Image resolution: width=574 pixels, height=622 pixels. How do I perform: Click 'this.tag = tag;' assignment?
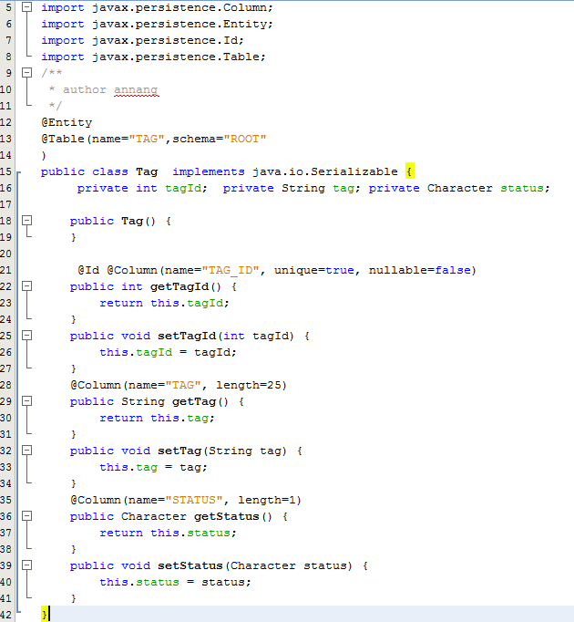coord(153,467)
